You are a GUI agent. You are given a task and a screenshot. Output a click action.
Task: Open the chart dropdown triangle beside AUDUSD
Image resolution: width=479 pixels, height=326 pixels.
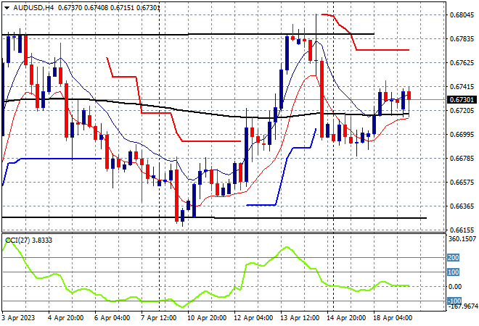click(7, 8)
